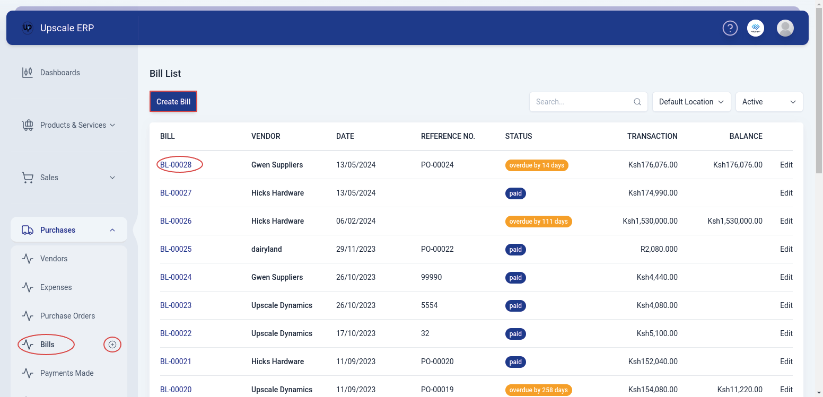Viewport: 823px width, 397px height.
Task: Edit the BL-00026 Hicks Hardware bill
Action: [786, 221]
